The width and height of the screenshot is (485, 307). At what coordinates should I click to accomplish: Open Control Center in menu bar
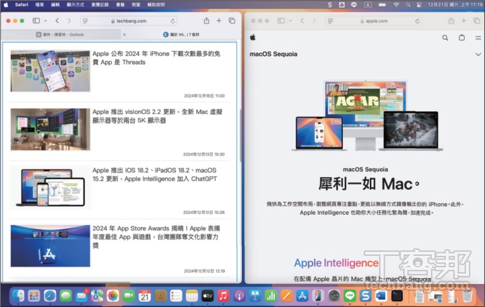(x=419, y=5)
